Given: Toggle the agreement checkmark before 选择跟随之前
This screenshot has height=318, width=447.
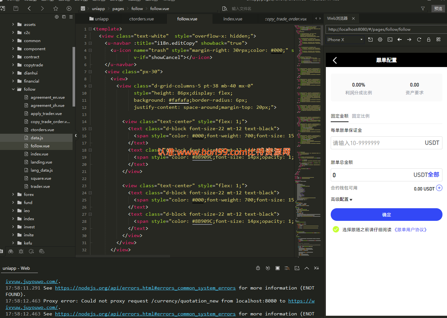Looking at the screenshot, I should pyautogui.click(x=336, y=229).
